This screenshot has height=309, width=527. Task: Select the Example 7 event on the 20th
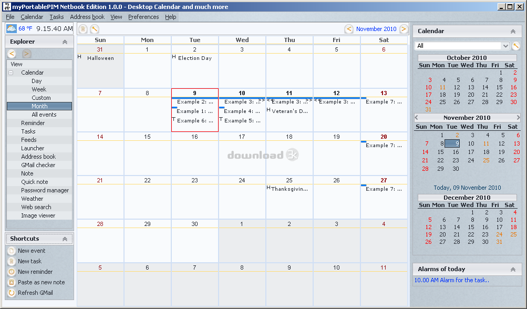384,146
